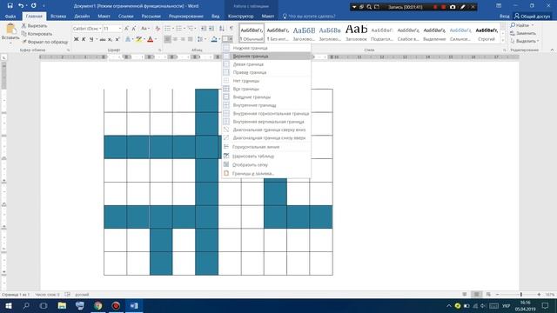Click the Borders dropdown arrow button

(x=231, y=39)
